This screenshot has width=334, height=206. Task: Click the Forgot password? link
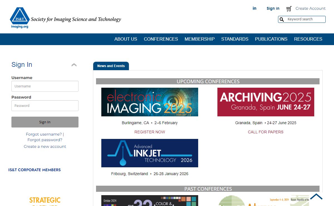(45, 140)
